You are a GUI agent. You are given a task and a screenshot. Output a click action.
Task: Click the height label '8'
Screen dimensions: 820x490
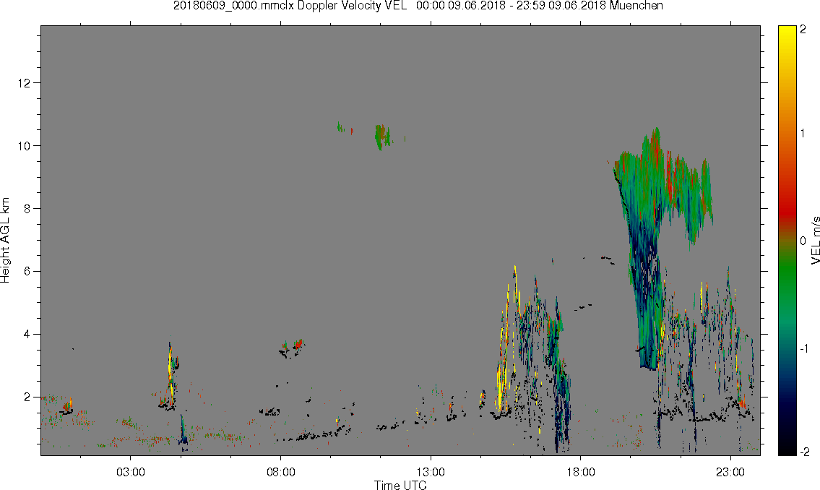(27, 209)
